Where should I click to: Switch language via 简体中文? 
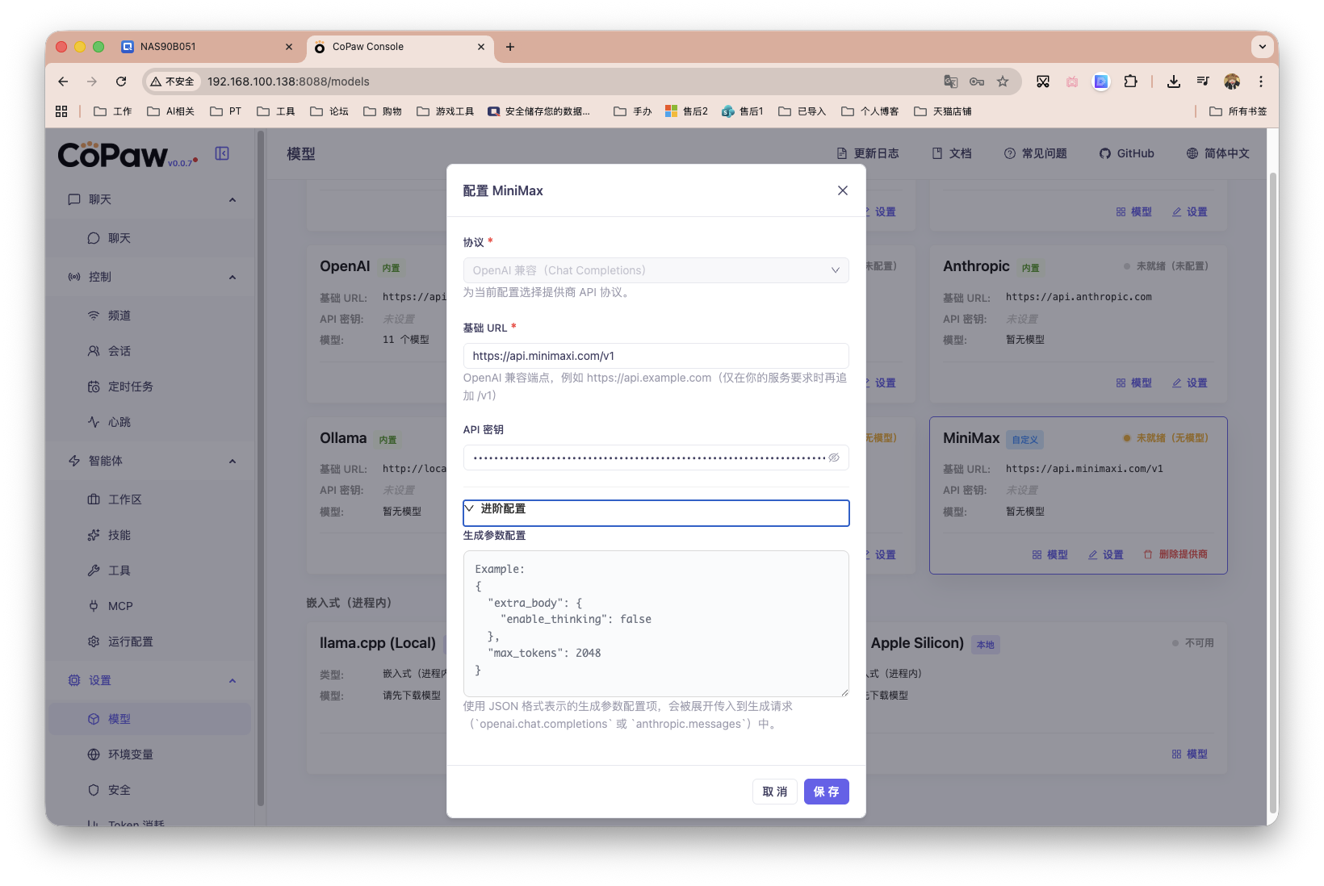coord(1218,153)
